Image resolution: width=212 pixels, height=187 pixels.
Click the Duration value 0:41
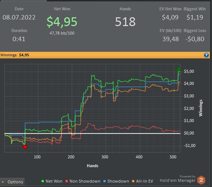coord(19,39)
